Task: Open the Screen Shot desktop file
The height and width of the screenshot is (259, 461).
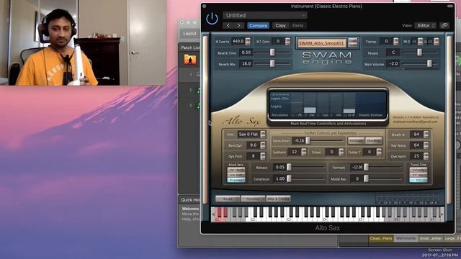Action: 440,253
